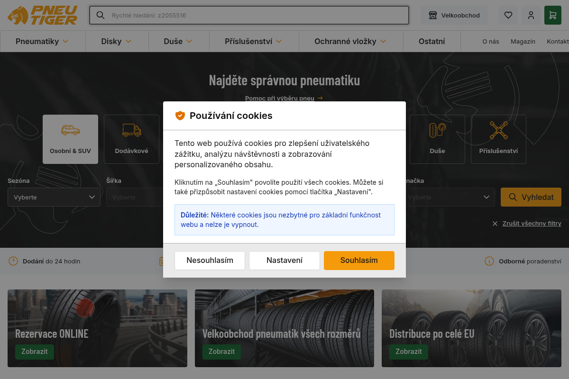The height and width of the screenshot is (379, 569).
Task: Click the Dodání do 24 hodin text
Action: [x=52, y=261]
